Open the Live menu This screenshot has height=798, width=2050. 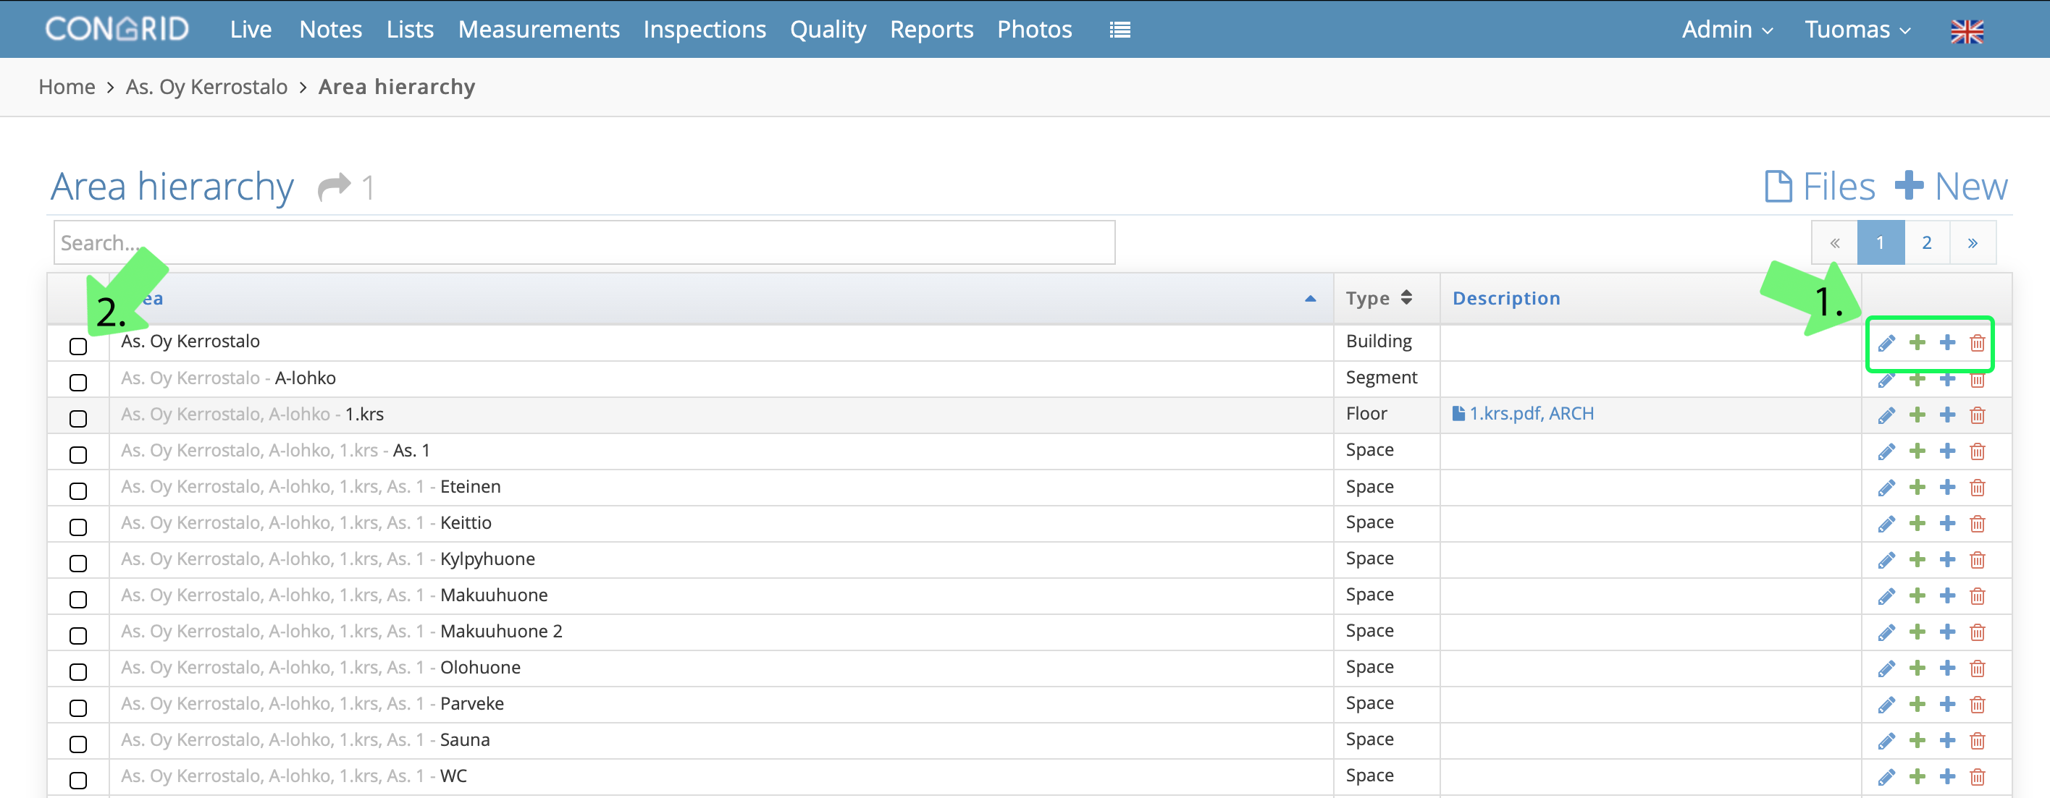(251, 30)
